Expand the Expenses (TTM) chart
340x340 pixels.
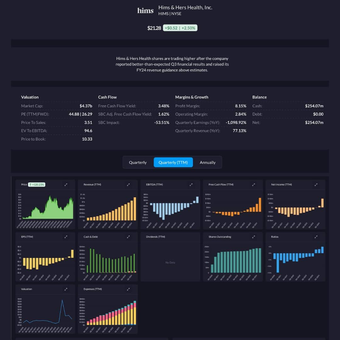(128, 289)
